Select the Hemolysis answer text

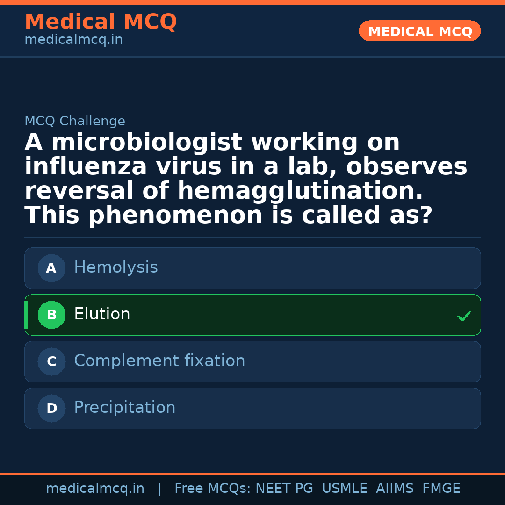[116, 267]
